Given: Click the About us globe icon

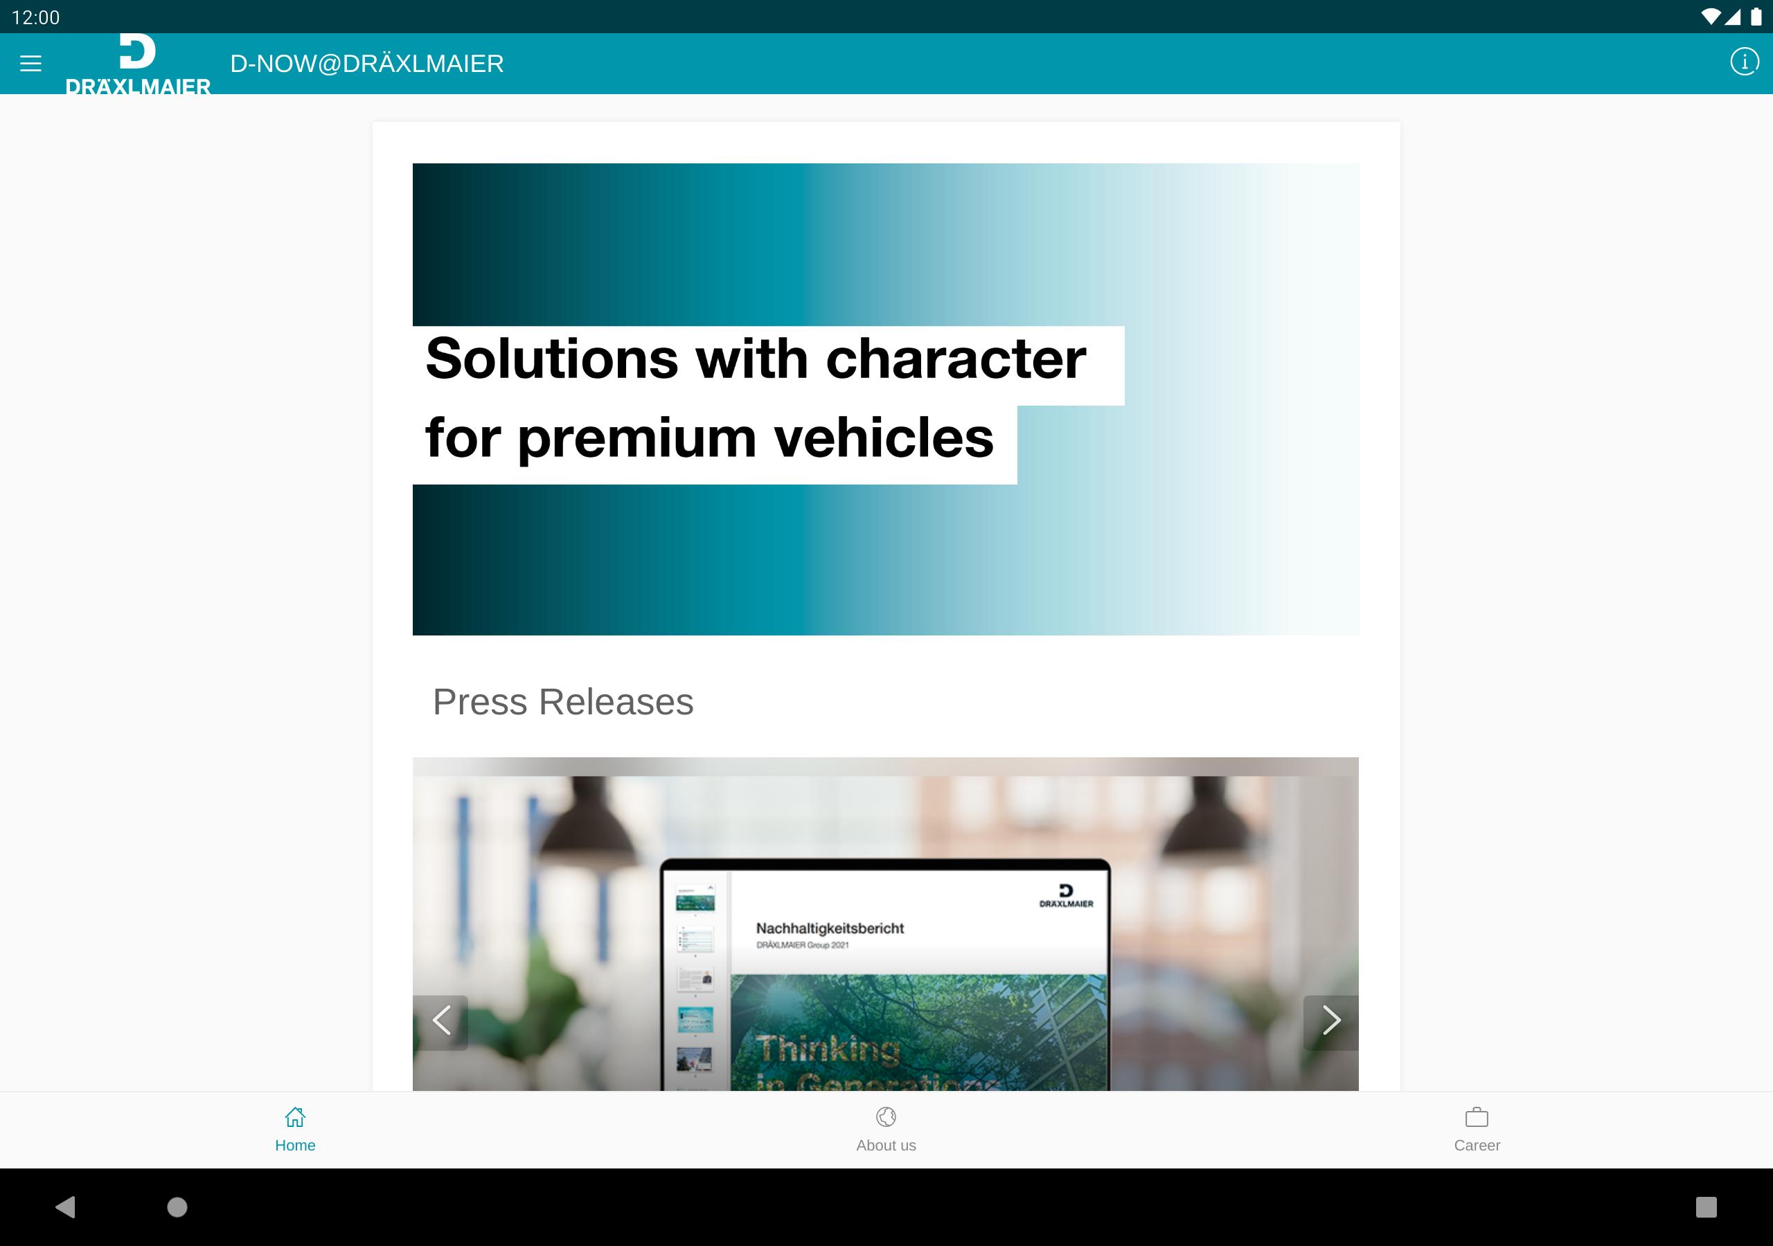Looking at the screenshot, I should [886, 1117].
